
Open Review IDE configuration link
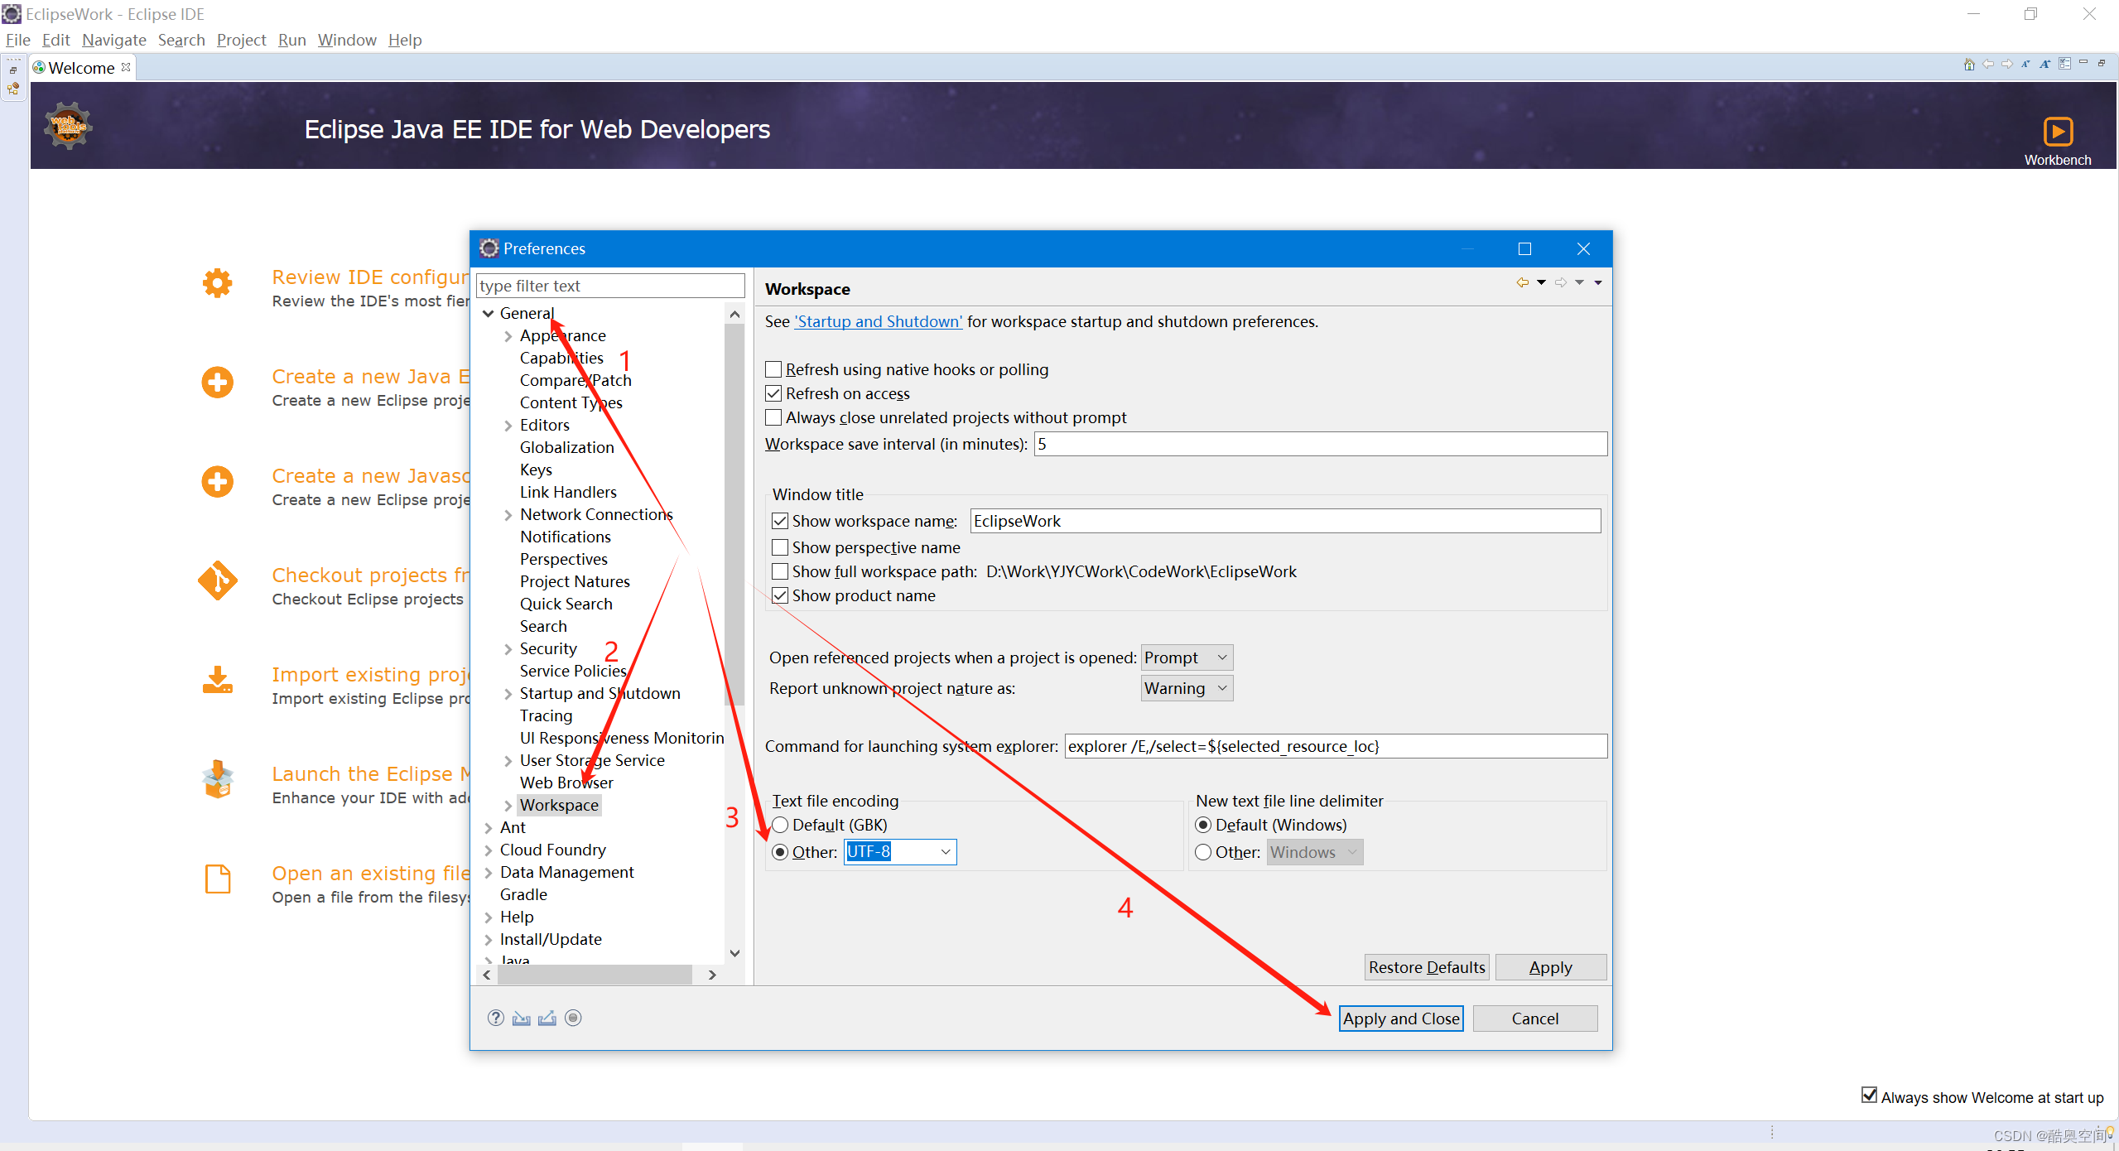coord(370,277)
